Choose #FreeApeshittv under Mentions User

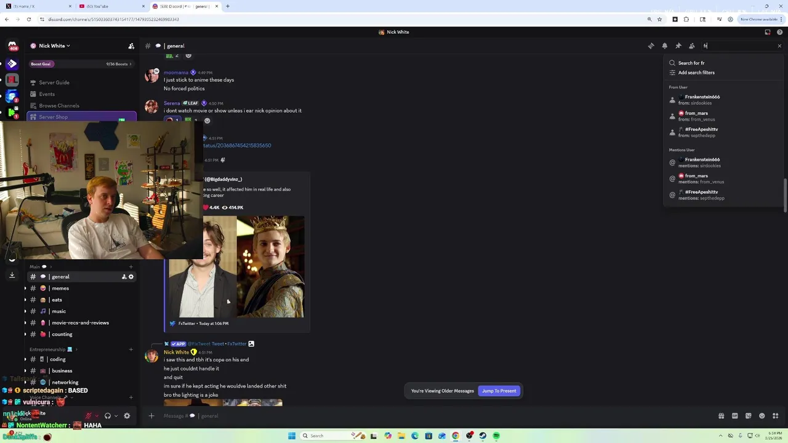723,195
